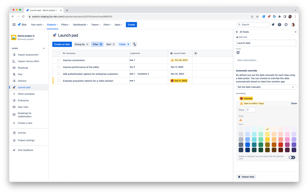
Task: Open the Apps dropdown menu
Action: (x=118, y=25)
